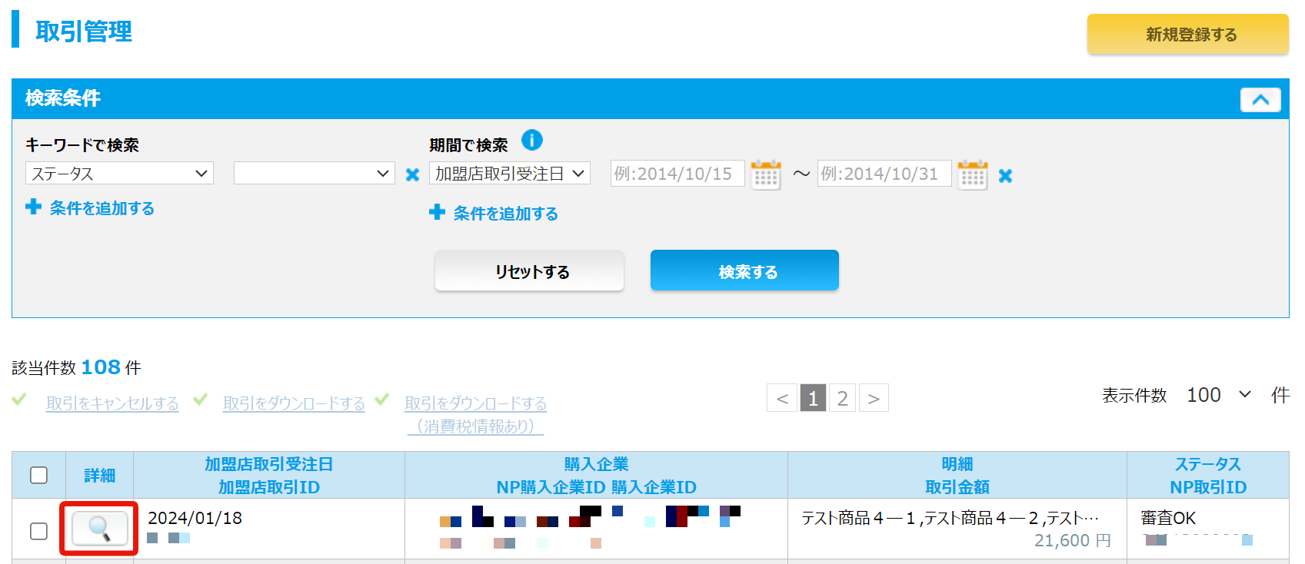Open transaction details with the magnifier icon
Image resolution: width=1305 pixels, height=564 pixels.
[x=99, y=529]
